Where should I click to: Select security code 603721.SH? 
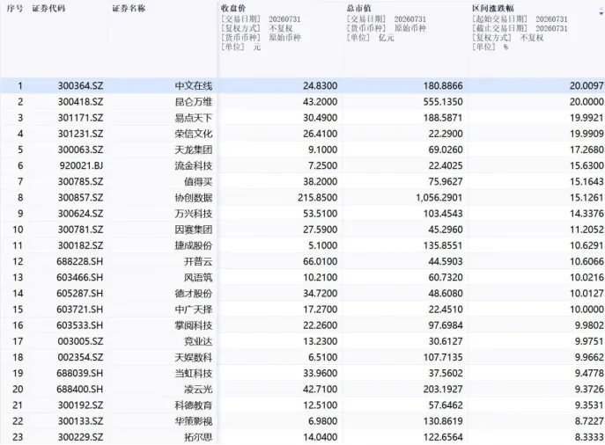pyautogui.click(x=80, y=310)
